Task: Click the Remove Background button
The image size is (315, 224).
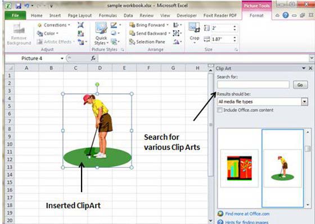Action: coord(19,34)
